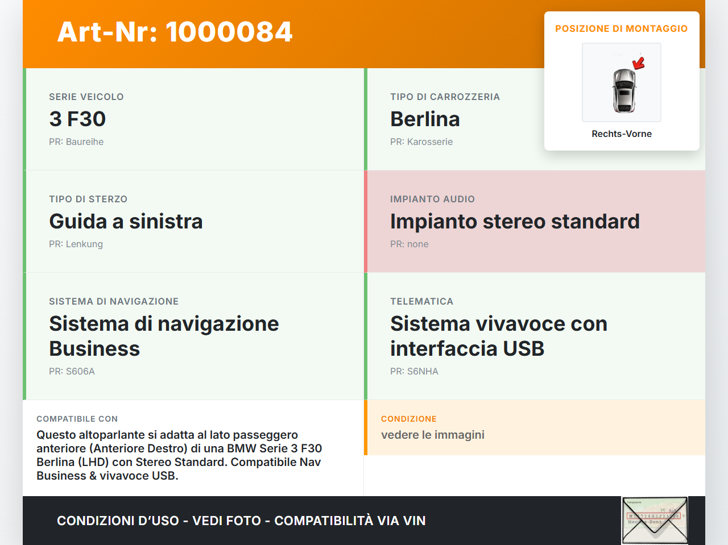This screenshot has width=728, height=545.
Task: Select the '3 F30' vehicle series value
Action: 77,119
